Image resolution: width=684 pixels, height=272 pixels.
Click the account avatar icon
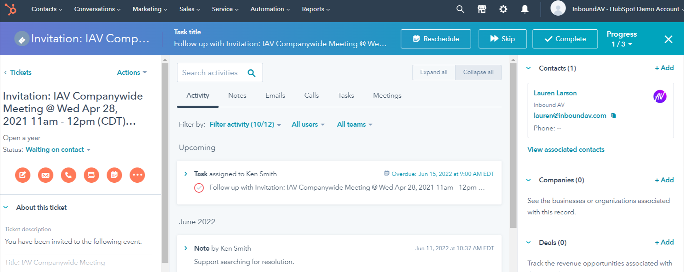click(x=558, y=8)
